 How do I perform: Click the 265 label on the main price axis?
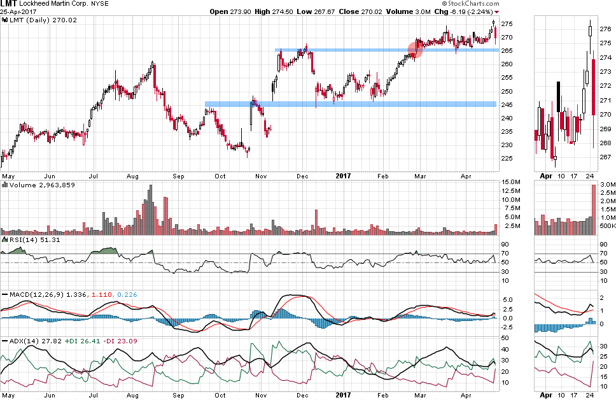click(x=507, y=51)
